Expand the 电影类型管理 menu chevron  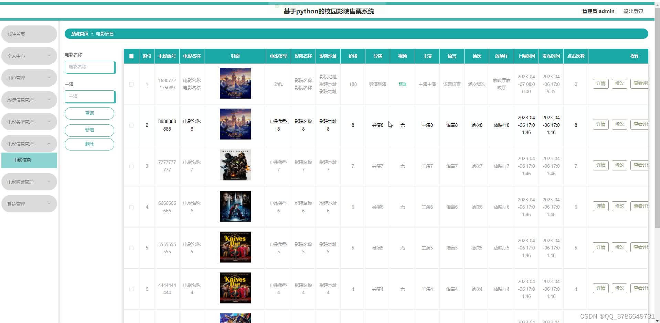tap(49, 122)
